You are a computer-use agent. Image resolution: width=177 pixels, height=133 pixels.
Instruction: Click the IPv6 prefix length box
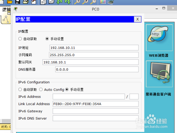pyautogui.click(x=134, y=97)
